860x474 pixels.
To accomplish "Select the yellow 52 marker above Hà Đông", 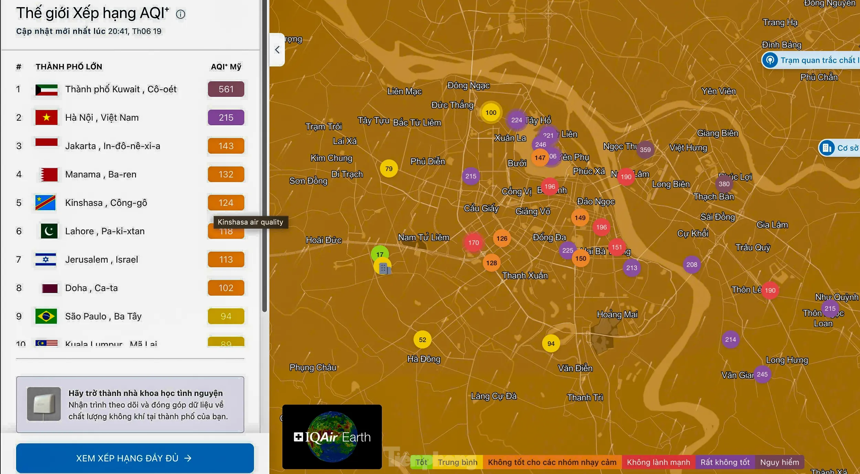I will point(422,340).
